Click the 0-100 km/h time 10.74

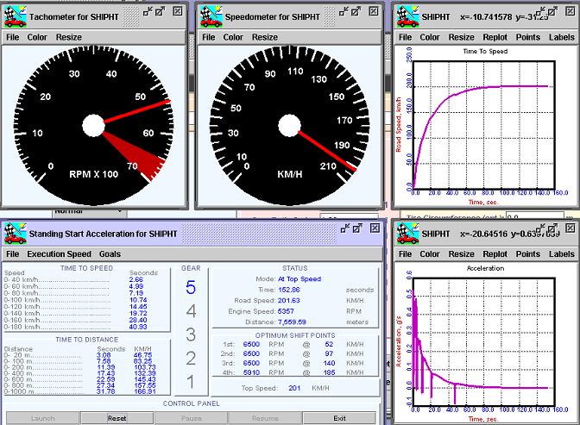[x=138, y=300]
